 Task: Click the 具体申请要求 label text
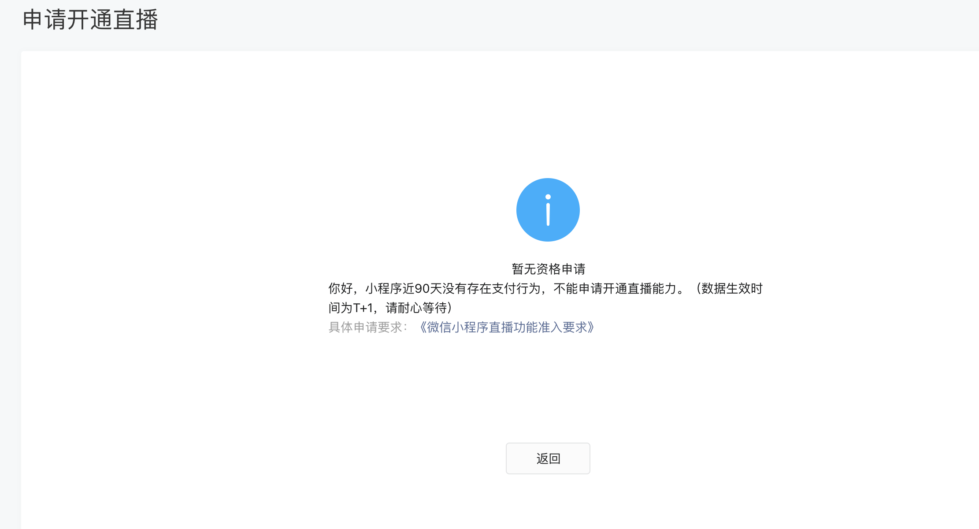(366, 327)
